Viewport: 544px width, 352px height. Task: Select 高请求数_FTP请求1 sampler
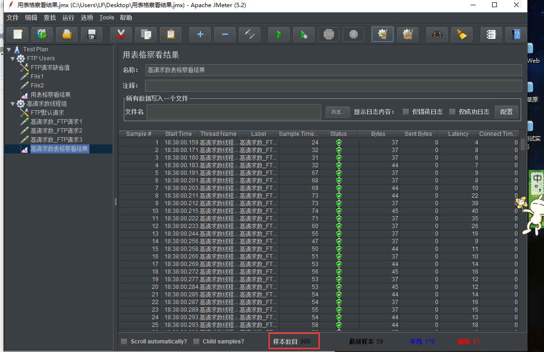(56, 122)
